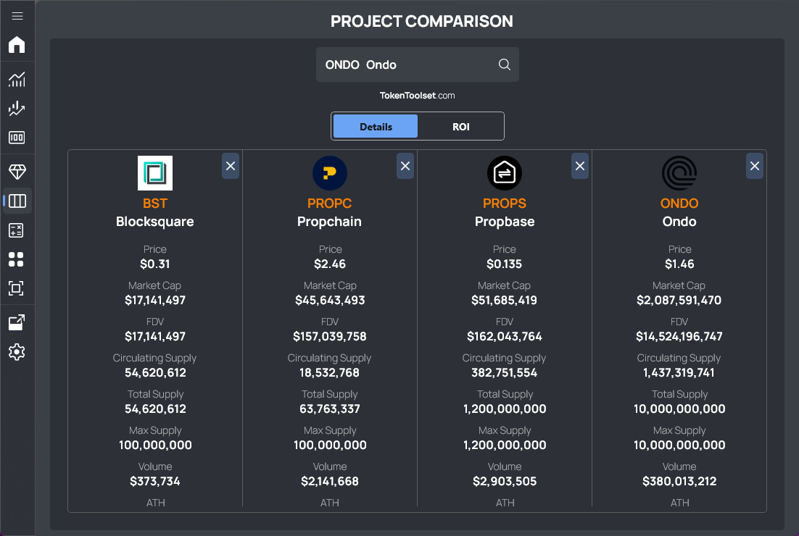Click the Propchain project name

coord(330,222)
